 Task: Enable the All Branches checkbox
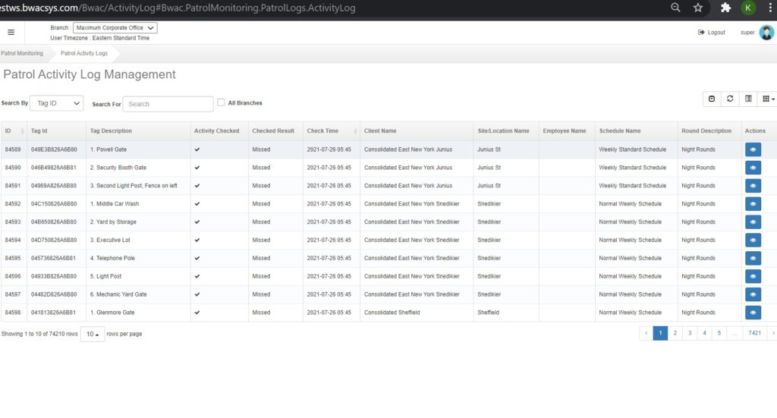click(x=221, y=102)
